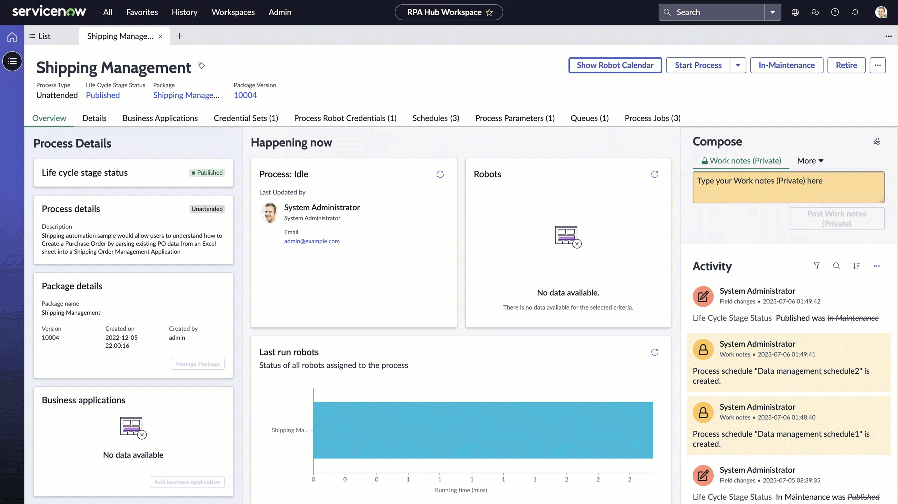Refresh the Last run robots chart
The width and height of the screenshot is (898, 504).
pos(655,352)
